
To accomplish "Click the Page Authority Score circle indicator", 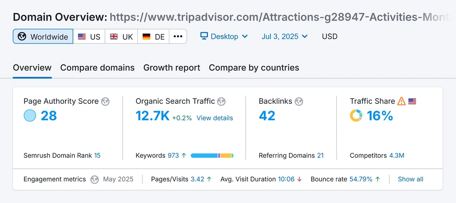I will tap(30, 116).
